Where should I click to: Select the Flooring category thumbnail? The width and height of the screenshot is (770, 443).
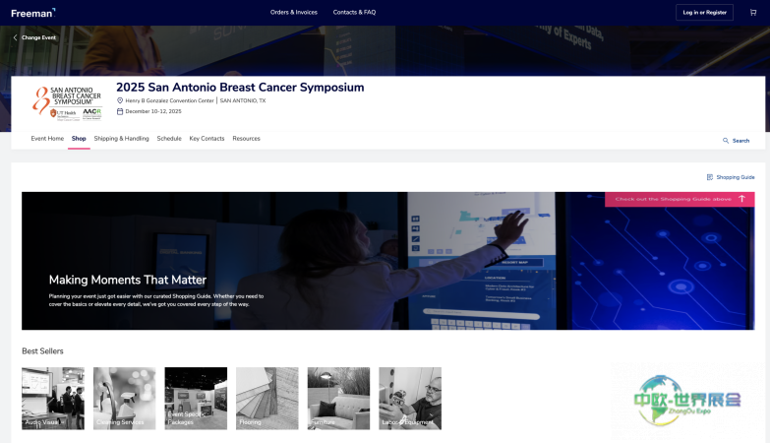tap(267, 398)
